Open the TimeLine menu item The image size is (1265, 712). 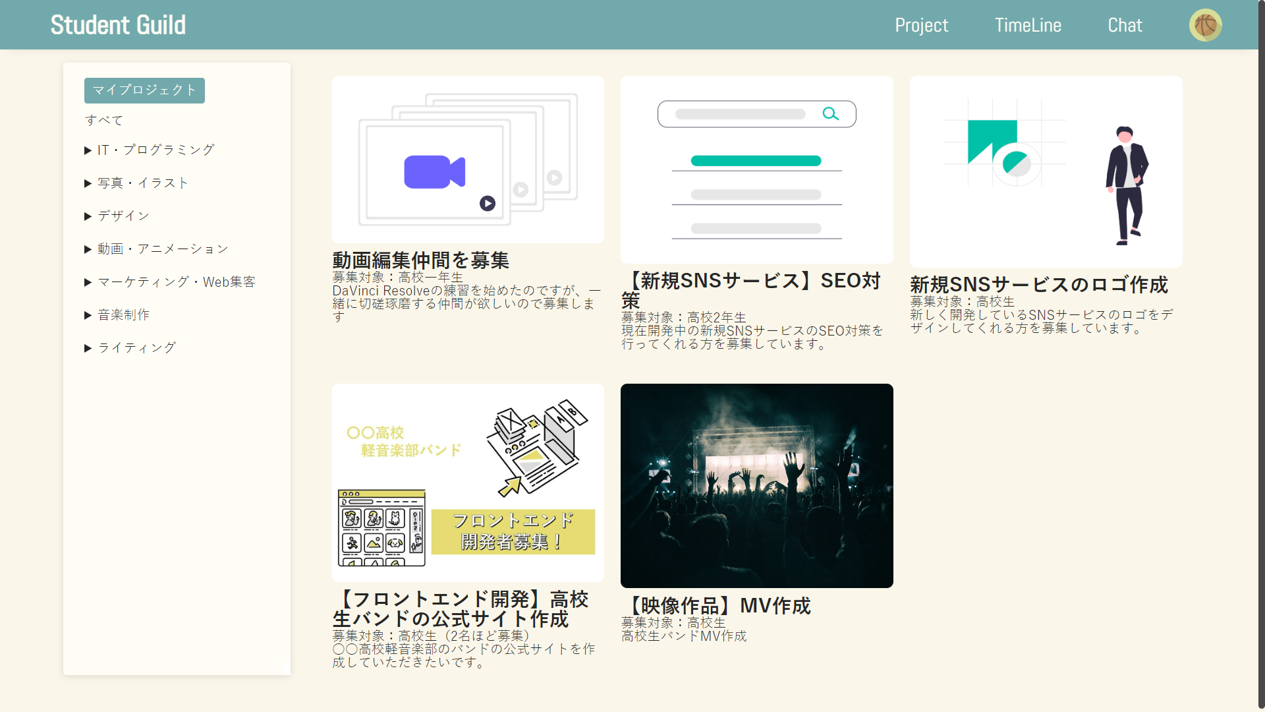(x=1028, y=25)
